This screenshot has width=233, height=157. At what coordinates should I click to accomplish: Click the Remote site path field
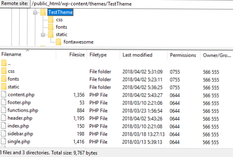click(x=132, y=4)
